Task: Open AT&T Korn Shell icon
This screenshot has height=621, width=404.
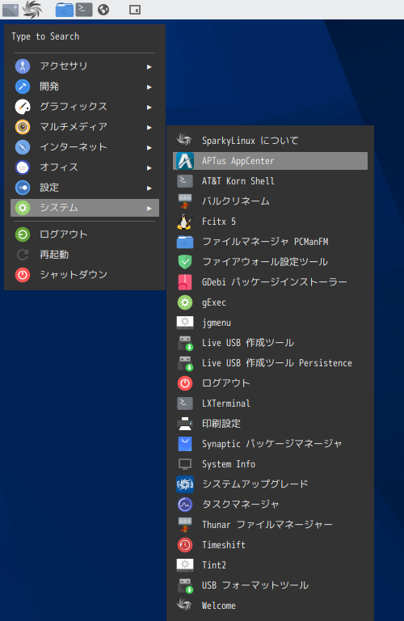Action: 185,181
